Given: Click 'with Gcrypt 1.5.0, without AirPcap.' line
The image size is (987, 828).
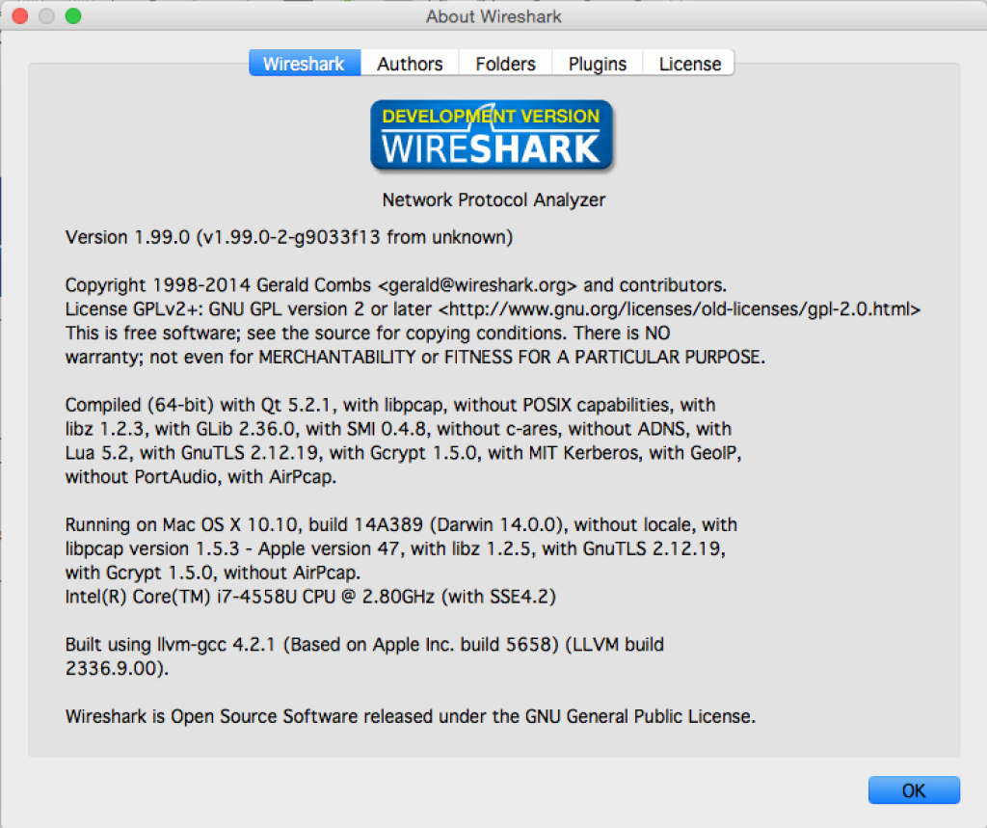Looking at the screenshot, I should (x=213, y=573).
